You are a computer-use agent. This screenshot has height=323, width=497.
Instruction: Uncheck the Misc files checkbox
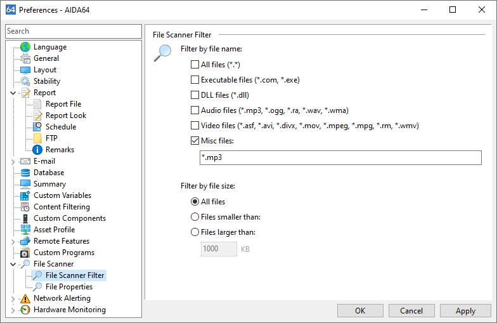pos(195,141)
